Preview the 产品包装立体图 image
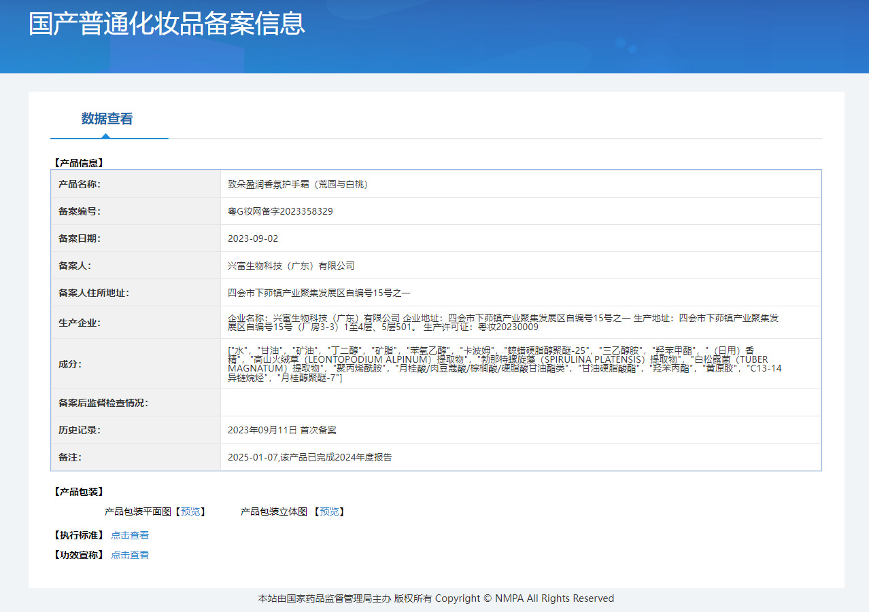Image resolution: width=869 pixels, height=612 pixels. [x=329, y=511]
